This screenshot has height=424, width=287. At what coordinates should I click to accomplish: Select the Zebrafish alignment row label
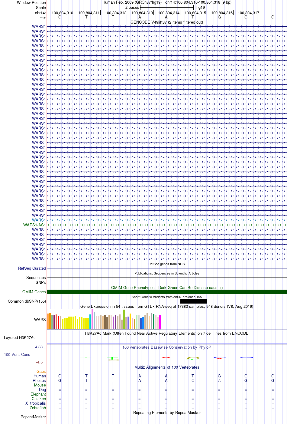pos(38,408)
